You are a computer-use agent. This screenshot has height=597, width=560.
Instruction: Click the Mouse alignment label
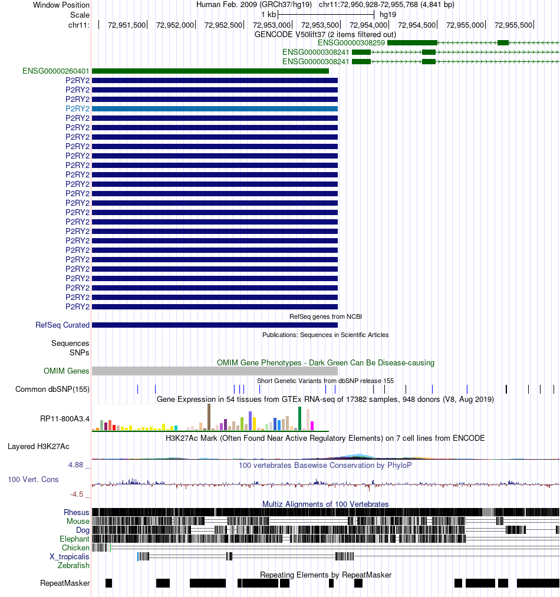pyautogui.click(x=78, y=521)
